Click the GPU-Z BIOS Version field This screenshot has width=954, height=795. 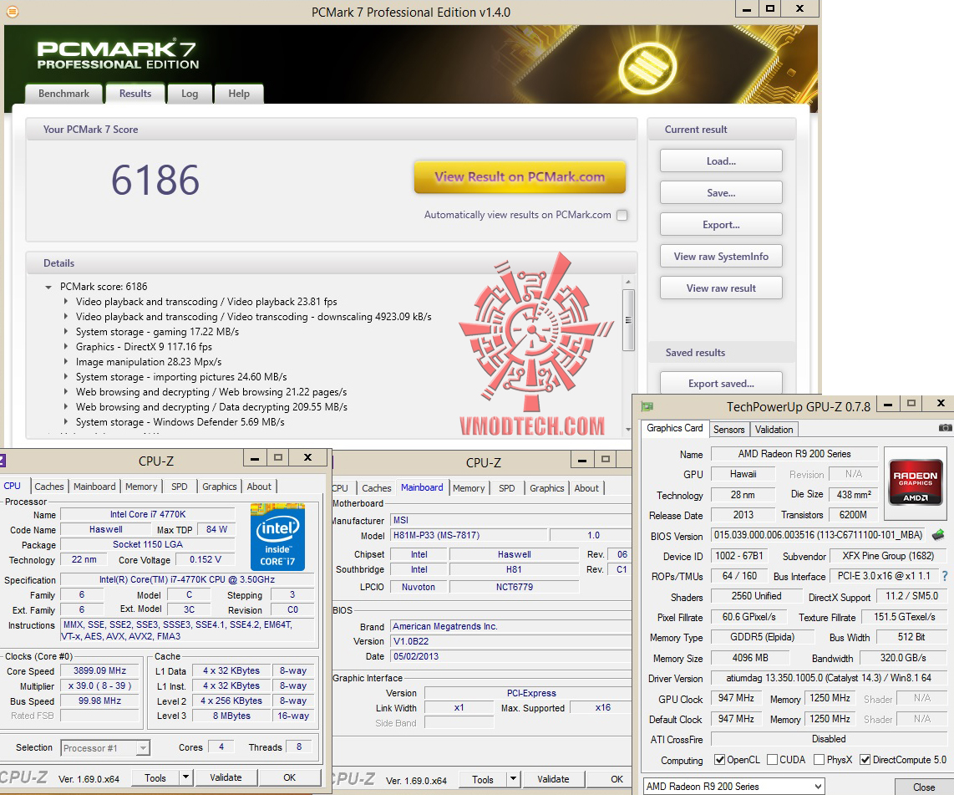[818, 535]
